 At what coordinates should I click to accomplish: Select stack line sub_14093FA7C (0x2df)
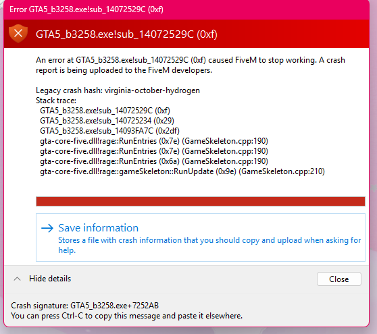109,131
